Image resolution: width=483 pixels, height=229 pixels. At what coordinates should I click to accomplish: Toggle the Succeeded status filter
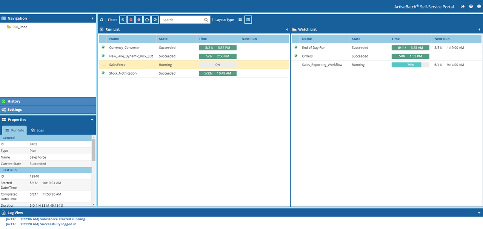(123, 19)
